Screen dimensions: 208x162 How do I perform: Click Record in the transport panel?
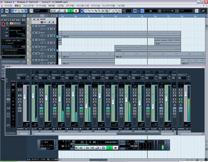pos(115,148)
